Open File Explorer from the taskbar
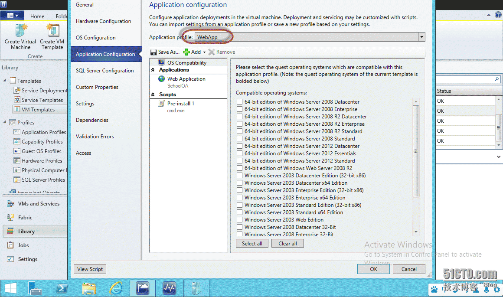Screen dimensions: 503x297 click(x=89, y=288)
